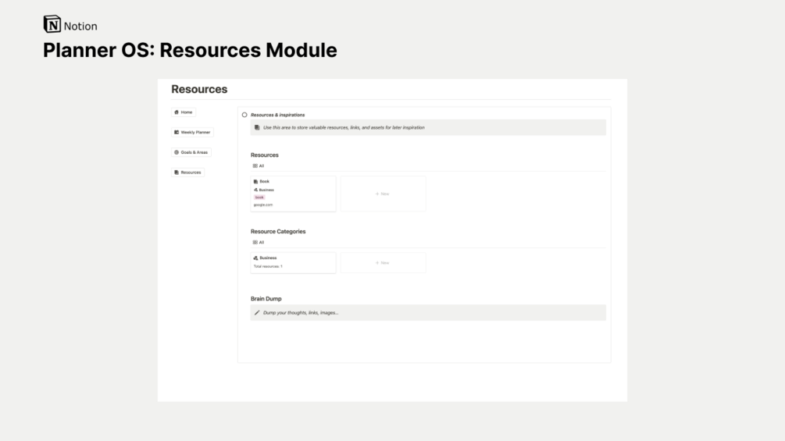The width and height of the screenshot is (785, 441).
Task: Click the target icon beside Goals & Areas
Action: click(177, 152)
